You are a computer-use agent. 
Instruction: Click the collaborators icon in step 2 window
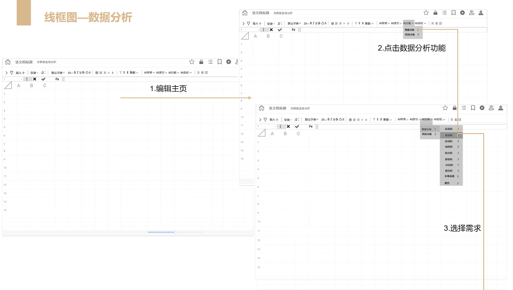point(472,13)
